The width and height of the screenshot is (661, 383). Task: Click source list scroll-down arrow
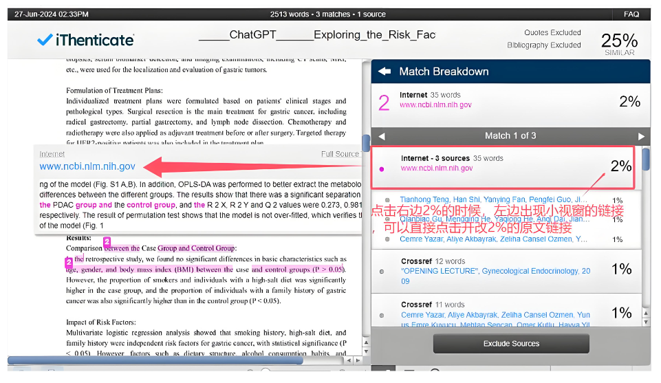point(646,322)
